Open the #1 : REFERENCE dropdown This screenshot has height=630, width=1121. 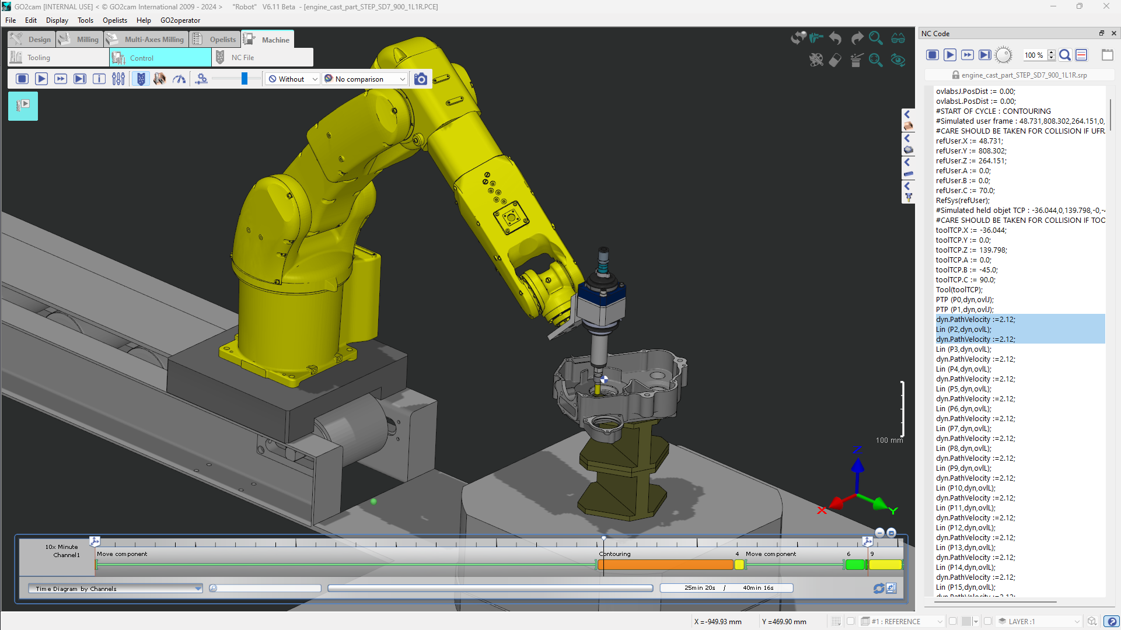coord(902,621)
